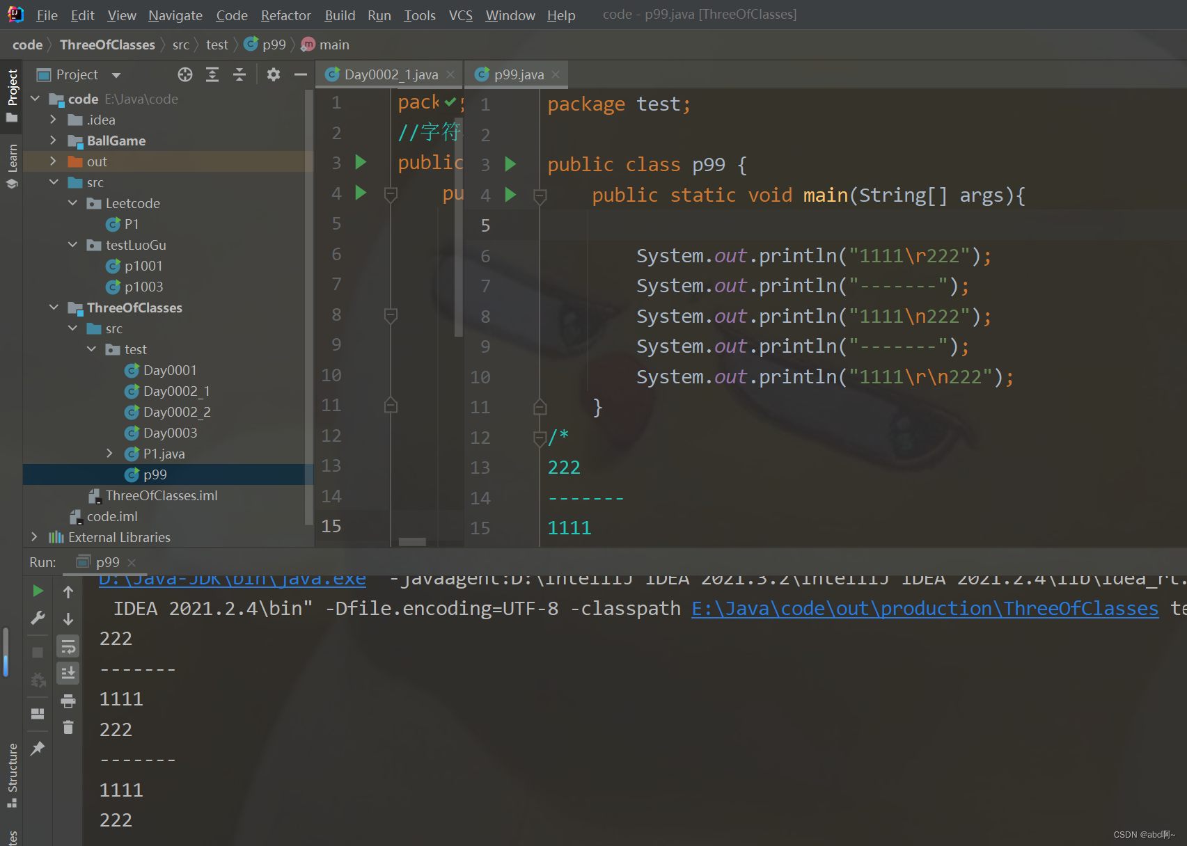This screenshot has width=1187, height=846.
Task: Collapse the code root folder
Action: [36, 99]
